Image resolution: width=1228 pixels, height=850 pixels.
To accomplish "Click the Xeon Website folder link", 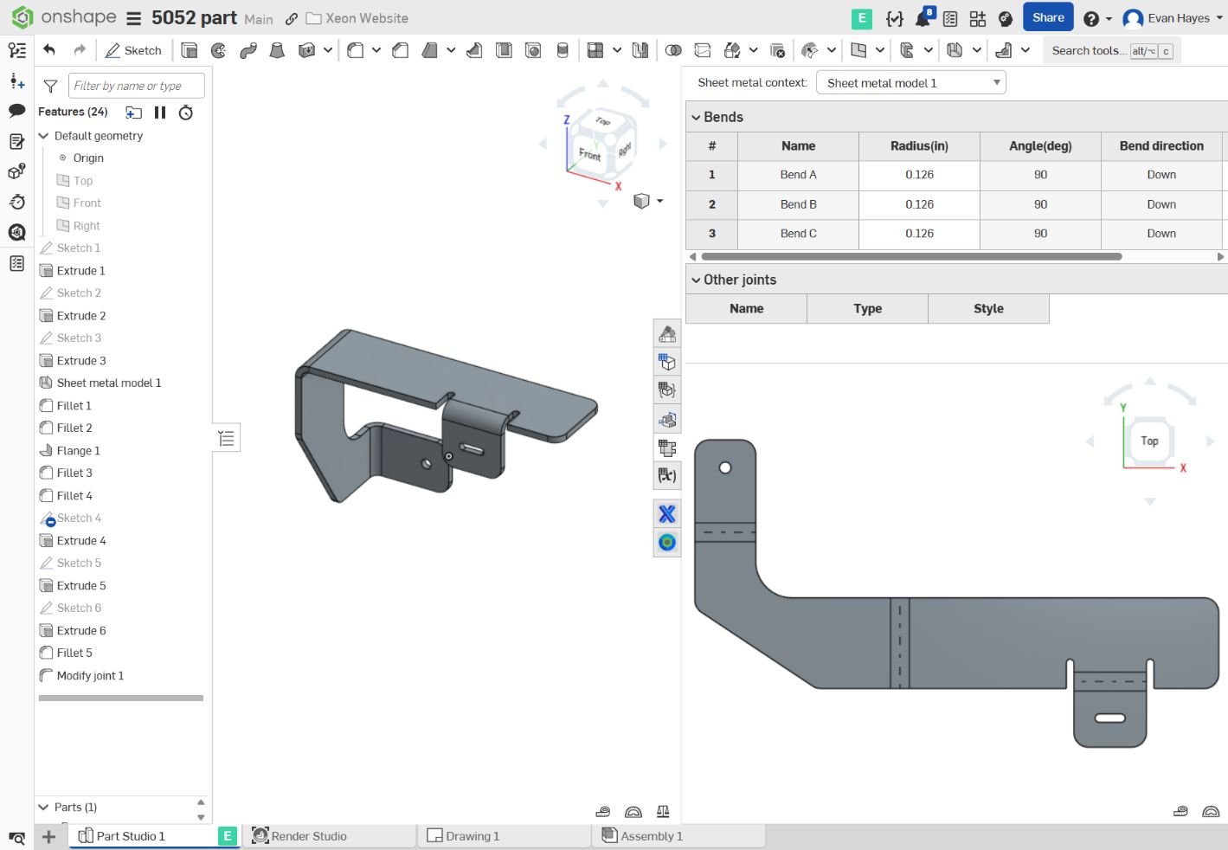I will [357, 18].
